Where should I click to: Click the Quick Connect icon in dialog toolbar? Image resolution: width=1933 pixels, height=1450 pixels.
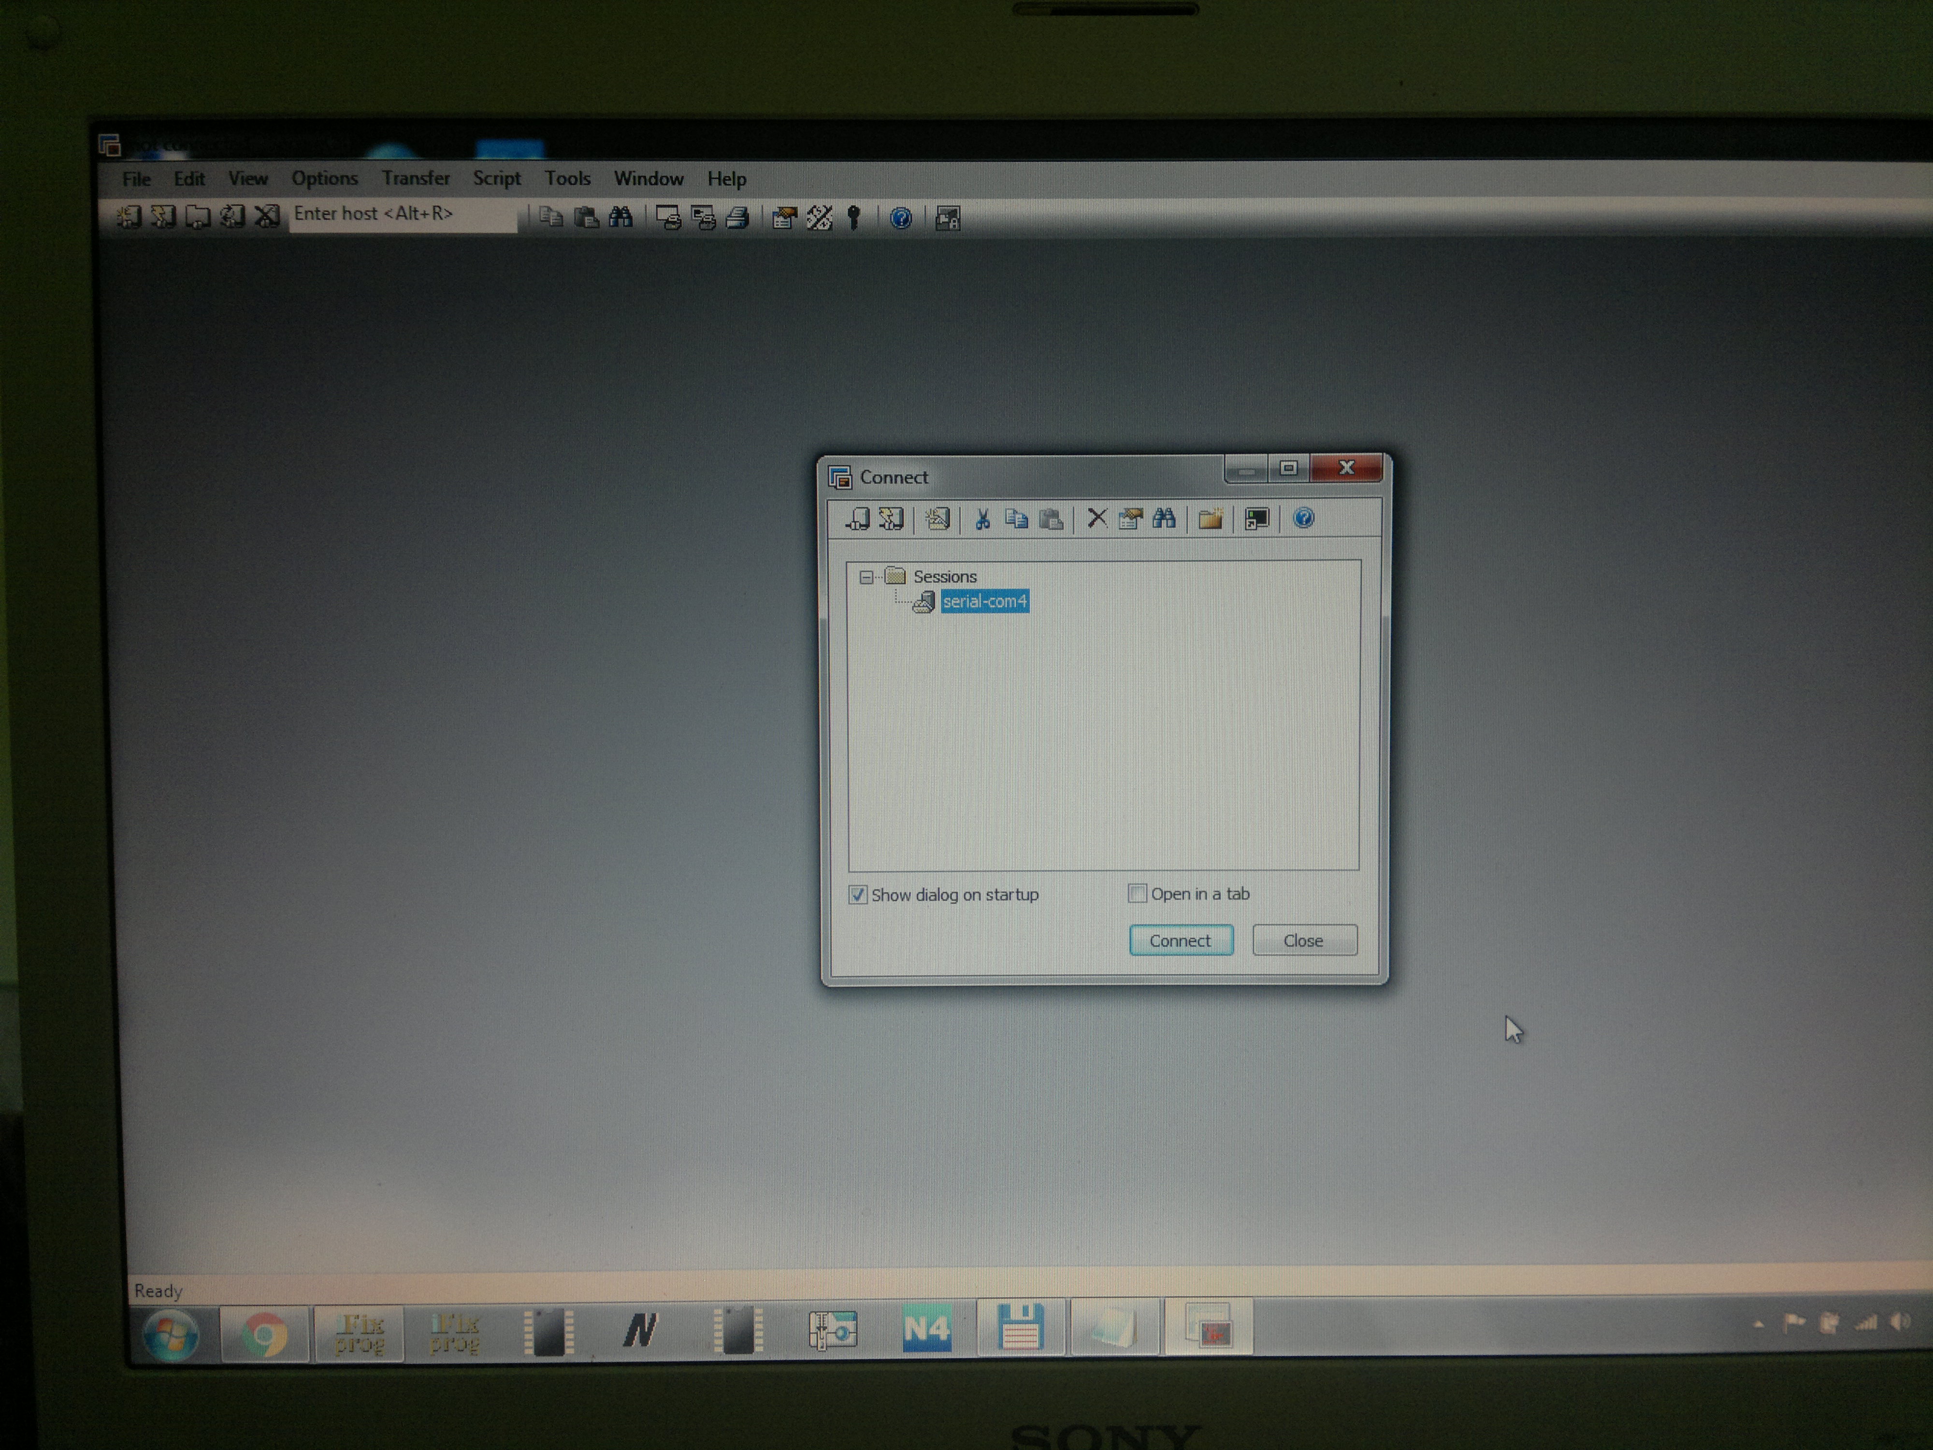click(891, 519)
